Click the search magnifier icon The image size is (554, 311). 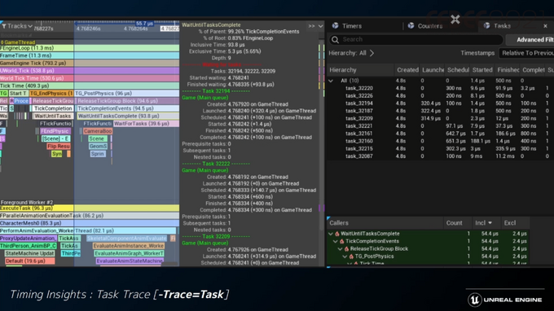click(336, 40)
